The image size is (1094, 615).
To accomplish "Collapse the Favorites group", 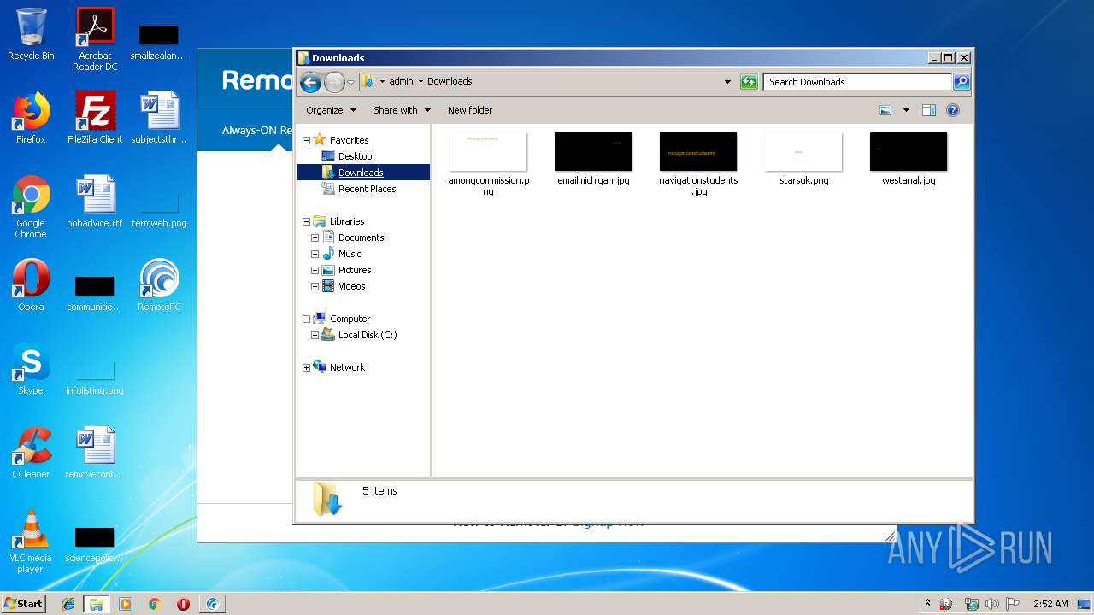I will [306, 140].
